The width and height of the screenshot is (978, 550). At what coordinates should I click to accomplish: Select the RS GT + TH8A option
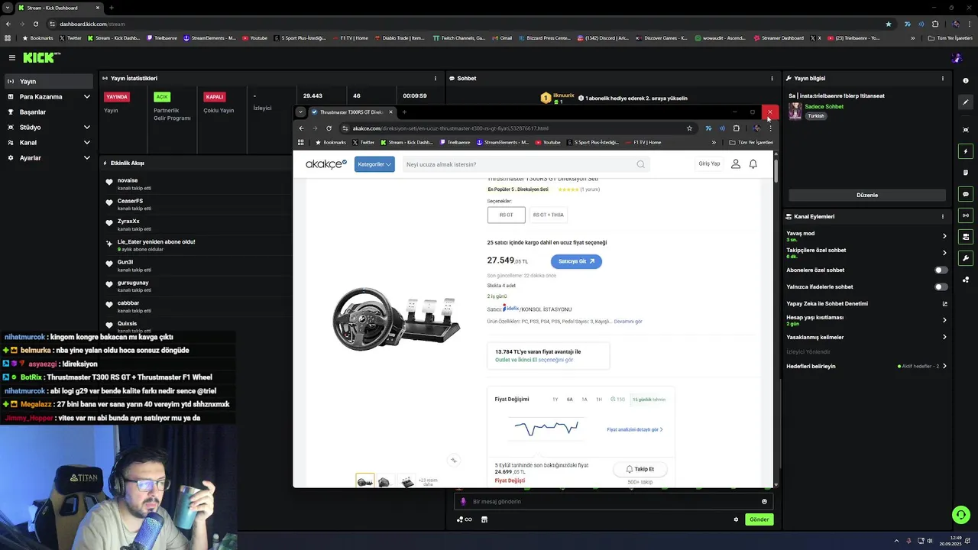(548, 215)
